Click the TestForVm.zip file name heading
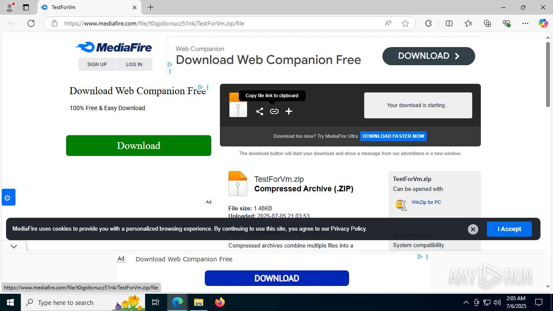 (279, 179)
